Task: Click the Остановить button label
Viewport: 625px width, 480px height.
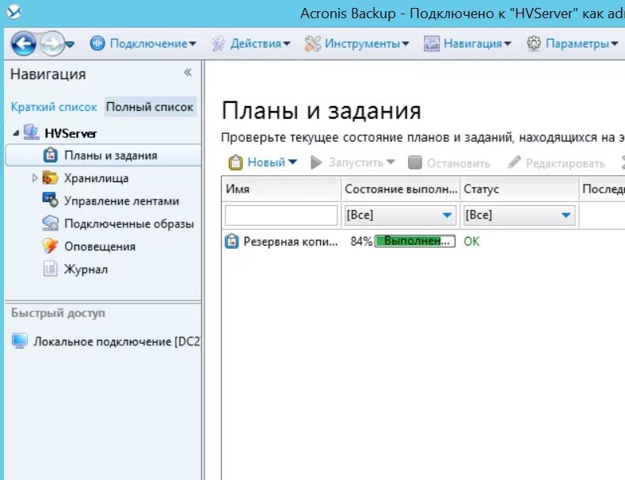Action: pyautogui.click(x=459, y=163)
